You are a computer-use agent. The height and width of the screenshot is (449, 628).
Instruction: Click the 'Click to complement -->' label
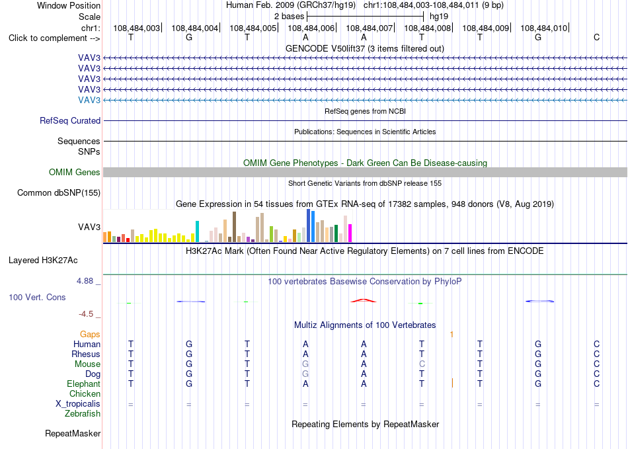(x=54, y=38)
